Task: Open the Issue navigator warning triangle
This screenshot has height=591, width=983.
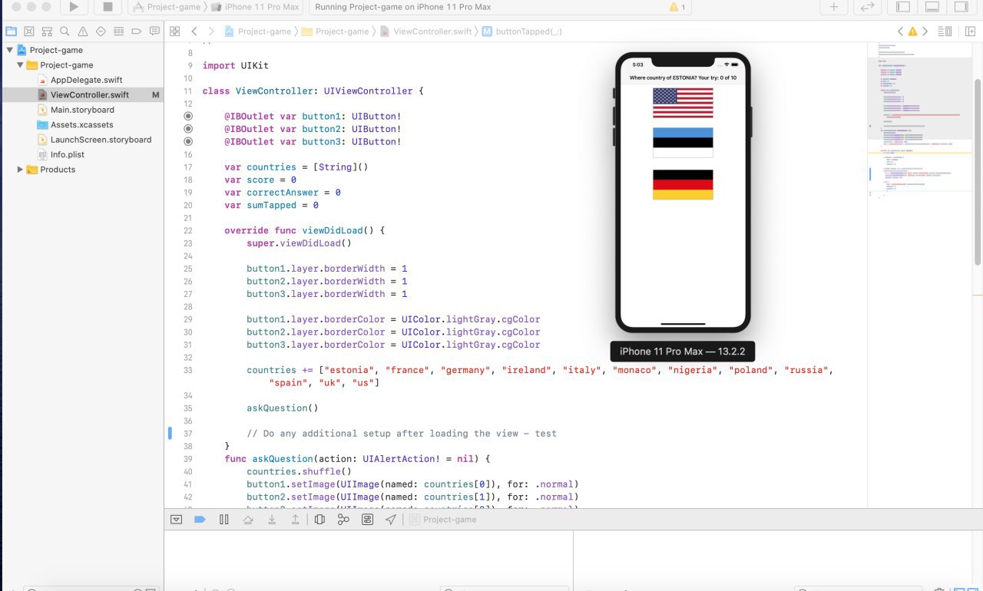Action: pyautogui.click(x=82, y=31)
